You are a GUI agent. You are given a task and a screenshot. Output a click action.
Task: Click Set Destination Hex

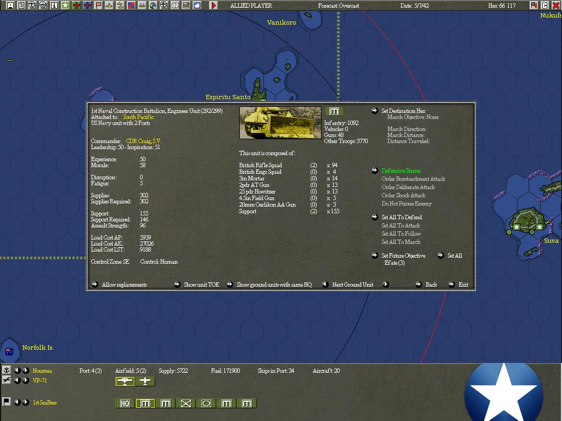pyautogui.click(x=403, y=111)
